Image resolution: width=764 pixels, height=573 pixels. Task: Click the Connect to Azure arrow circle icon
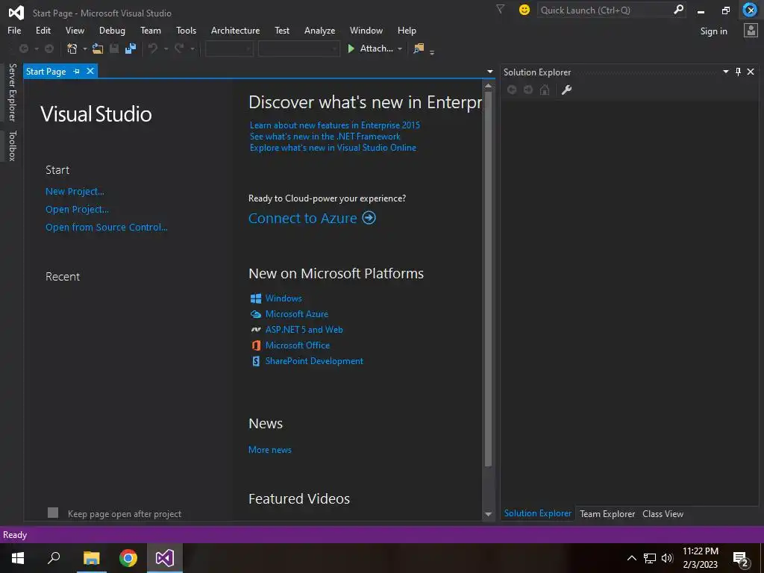(x=369, y=217)
